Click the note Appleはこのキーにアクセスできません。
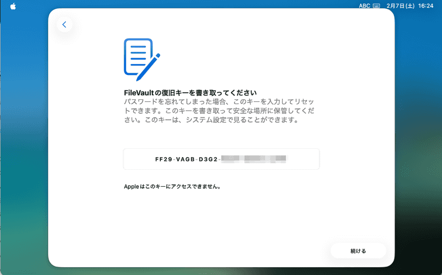 pyautogui.click(x=172, y=186)
